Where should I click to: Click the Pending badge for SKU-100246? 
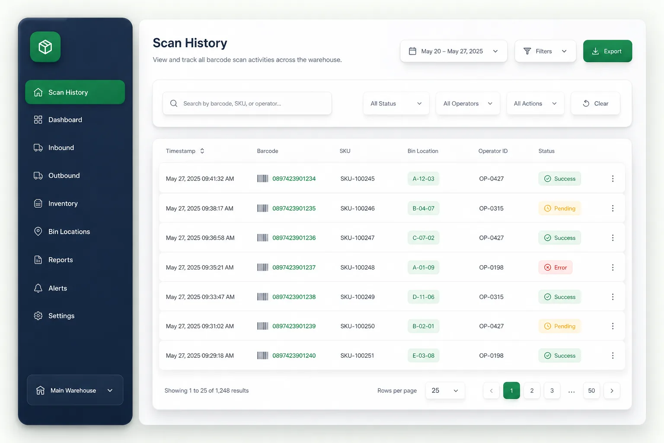pyautogui.click(x=559, y=209)
